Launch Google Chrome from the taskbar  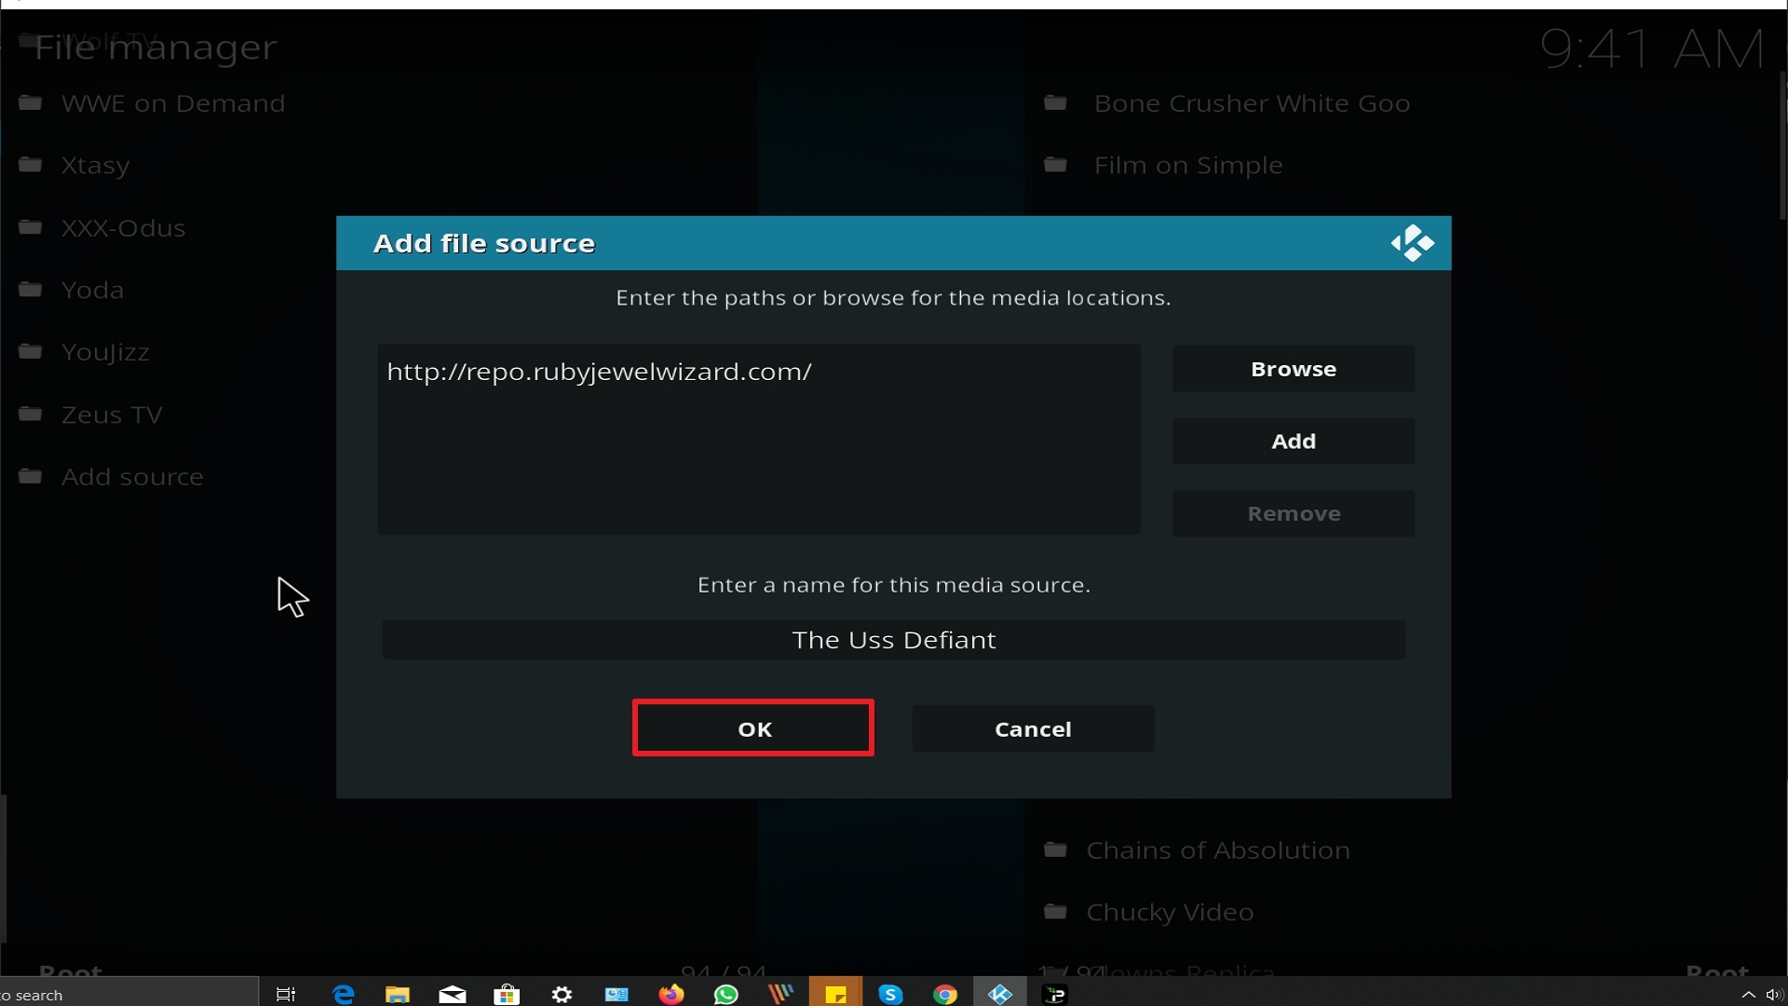[945, 994]
